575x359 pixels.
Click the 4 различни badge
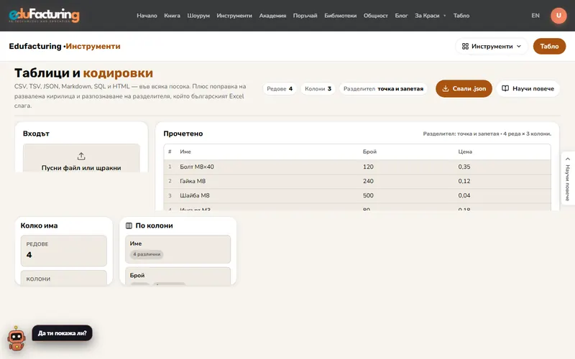tap(147, 254)
